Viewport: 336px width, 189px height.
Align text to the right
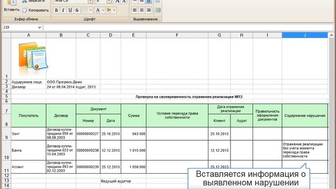(x=149, y=10)
